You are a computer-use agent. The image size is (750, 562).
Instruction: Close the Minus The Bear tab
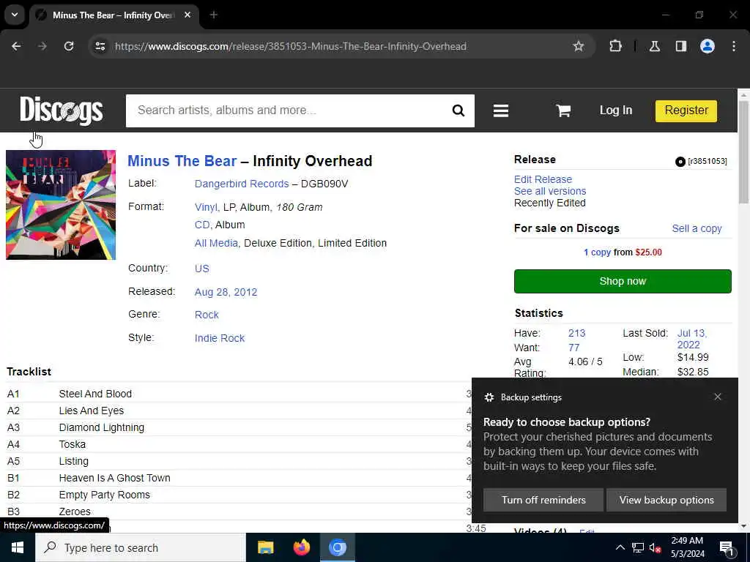(x=187, y=15)
